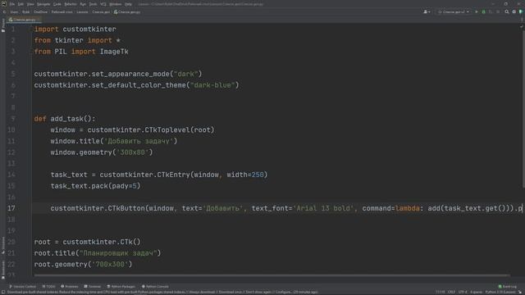
Task: Click the task_text.pack(pady=5) line
Action: (95, 186)
